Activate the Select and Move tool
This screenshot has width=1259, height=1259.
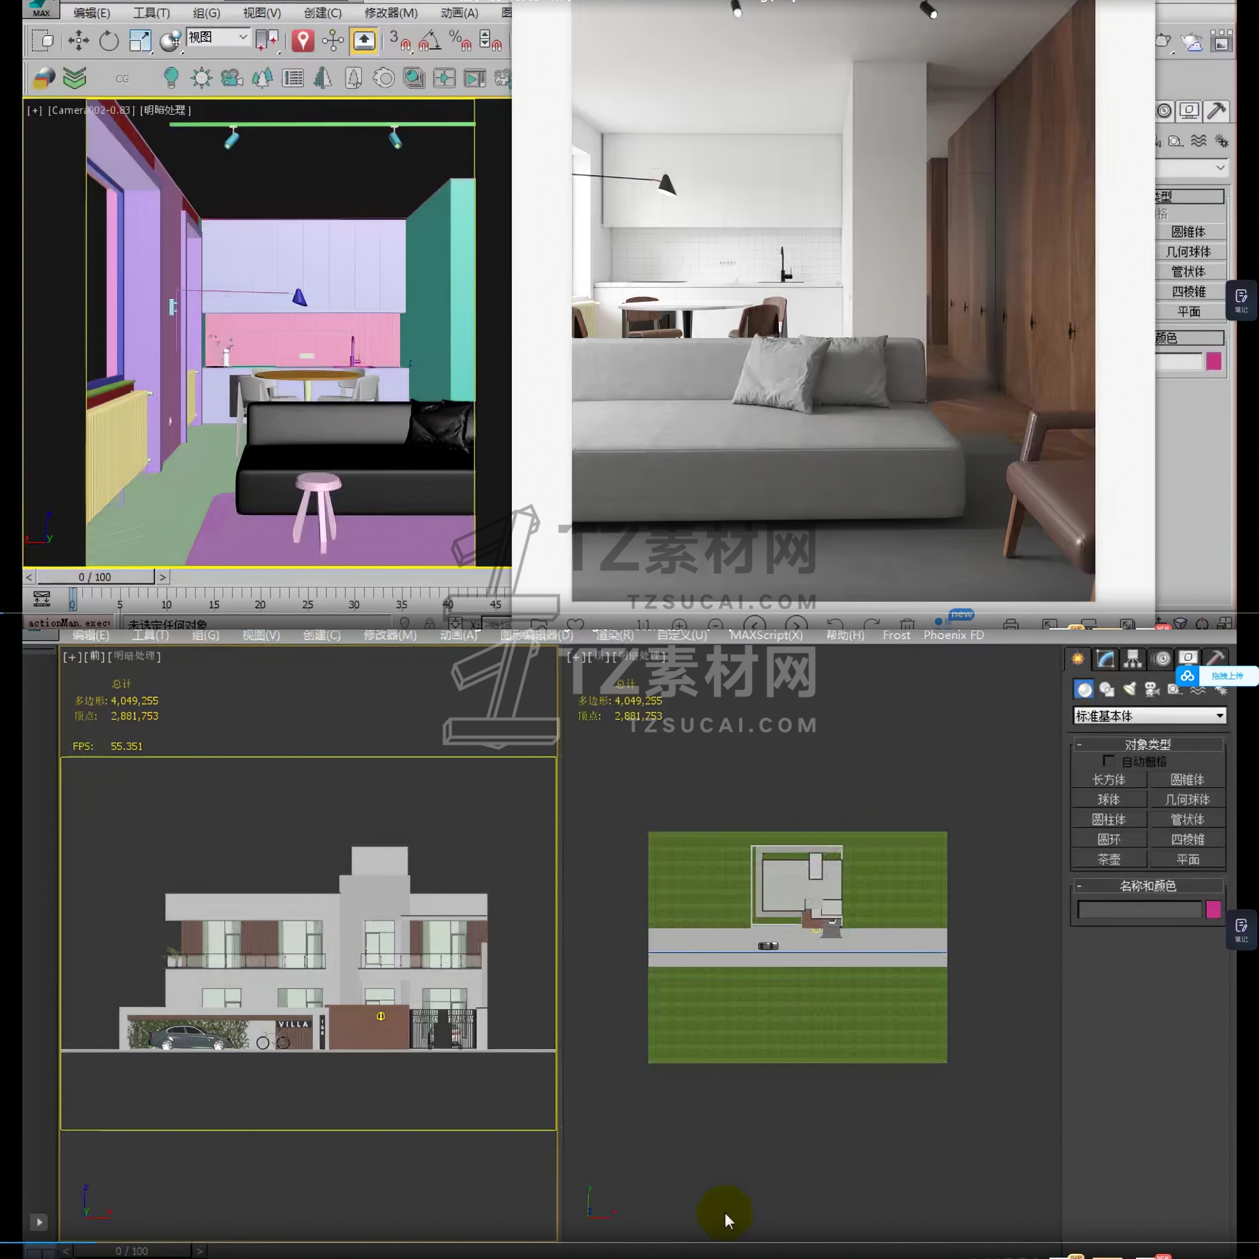pos(78,40)
